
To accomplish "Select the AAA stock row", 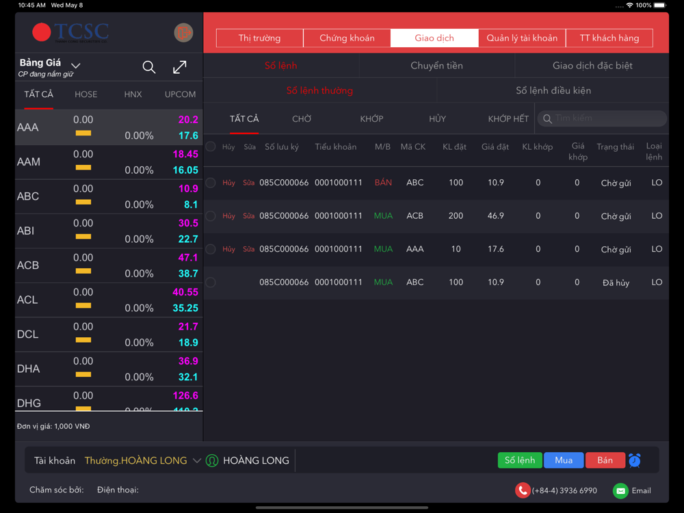I will click(109, 127).
